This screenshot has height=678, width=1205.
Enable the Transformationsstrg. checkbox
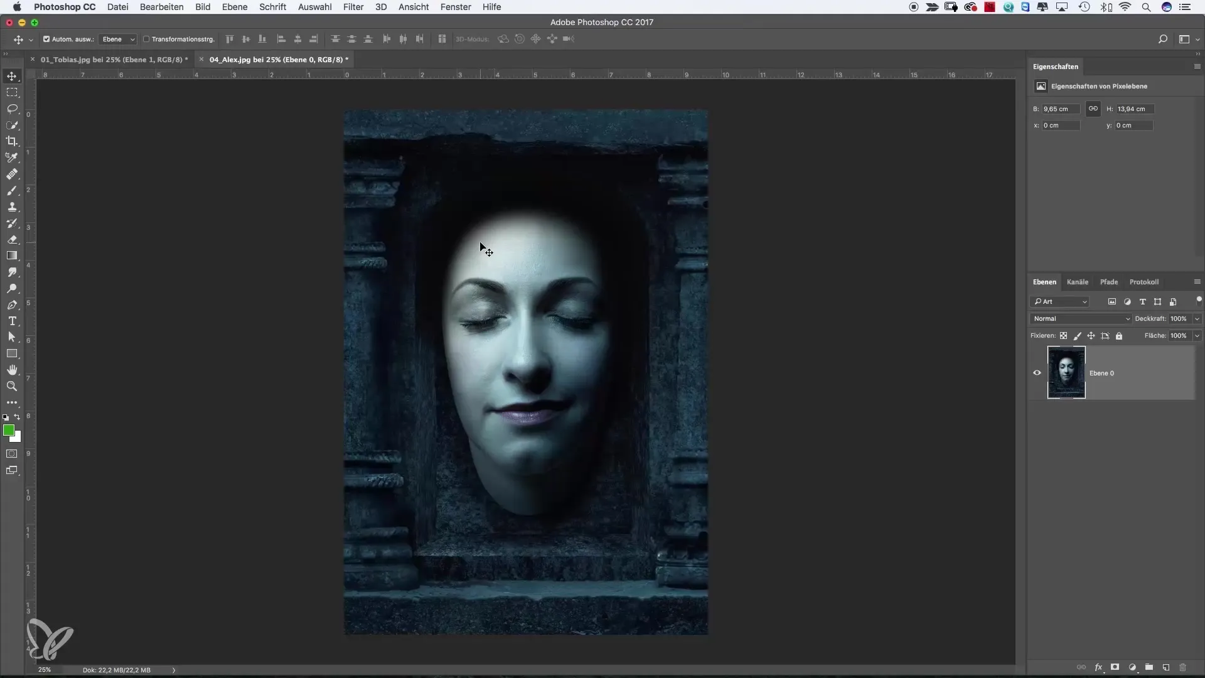click(x=146, y=39)
